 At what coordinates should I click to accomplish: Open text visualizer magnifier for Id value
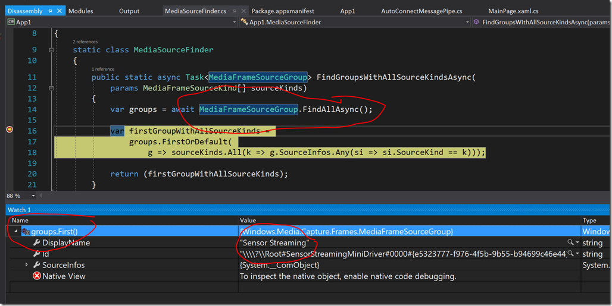click(570, 254)
